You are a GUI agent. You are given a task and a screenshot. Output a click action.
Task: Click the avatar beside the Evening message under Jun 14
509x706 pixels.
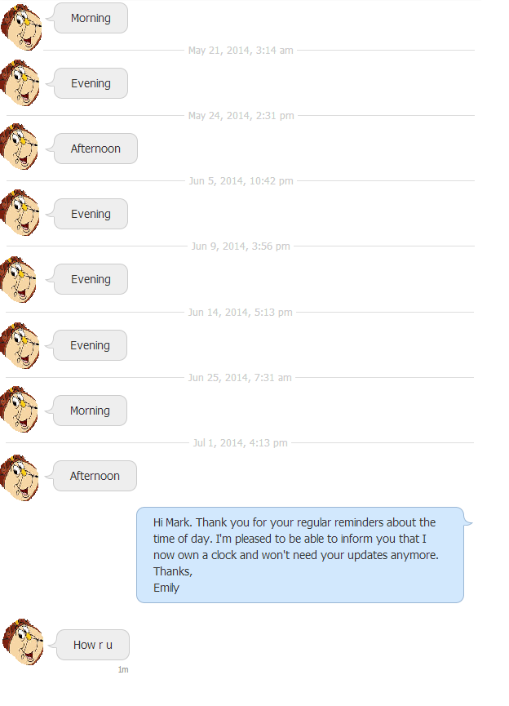pyautogui.click(x=20, y=345)
